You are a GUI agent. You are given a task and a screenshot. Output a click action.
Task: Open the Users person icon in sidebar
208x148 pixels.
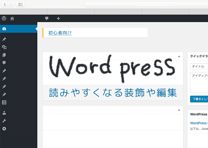pyautogui.click(x=4, y=113)
